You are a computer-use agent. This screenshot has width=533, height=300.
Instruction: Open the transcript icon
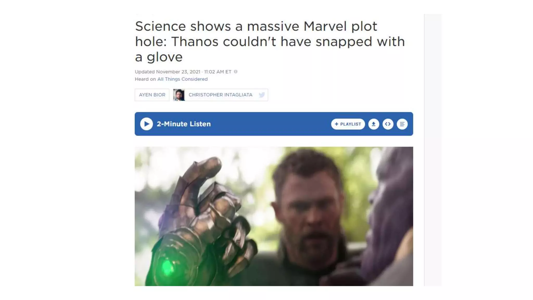click(402, 124)
